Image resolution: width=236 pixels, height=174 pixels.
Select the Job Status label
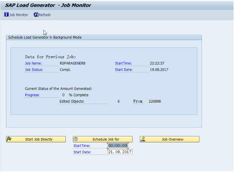[x=34, y=70]
